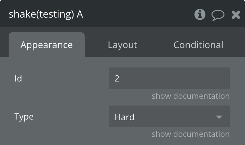Close the shake(testing) A property panel
245x145 pixels.
tap(236, 15)
